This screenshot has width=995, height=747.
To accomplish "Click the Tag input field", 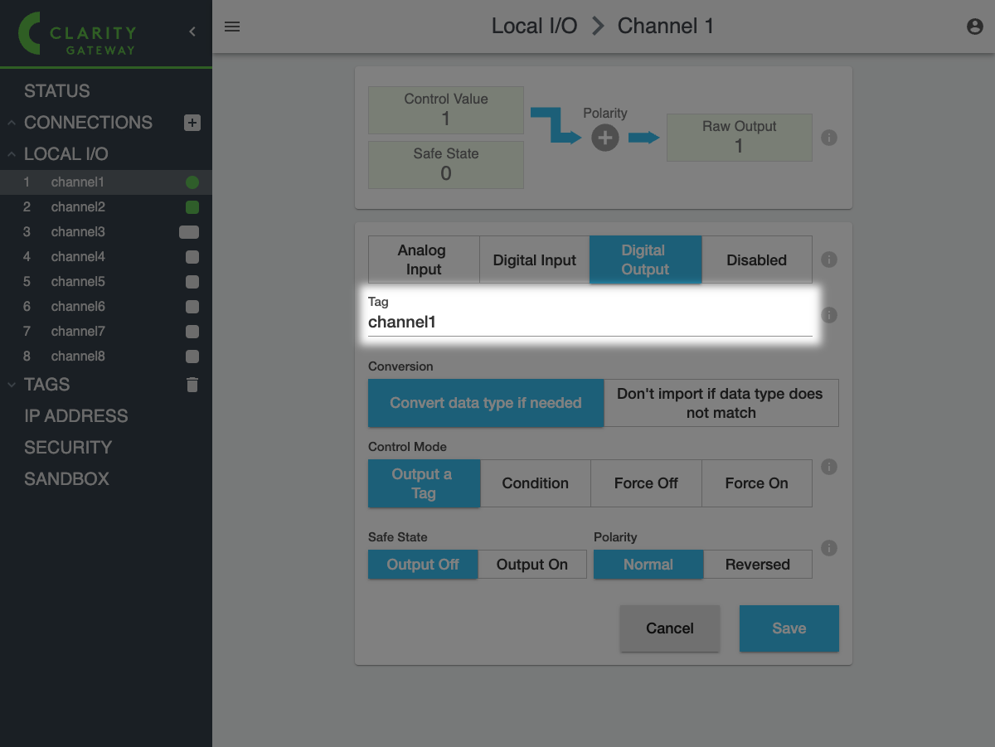I will (589, 323).
